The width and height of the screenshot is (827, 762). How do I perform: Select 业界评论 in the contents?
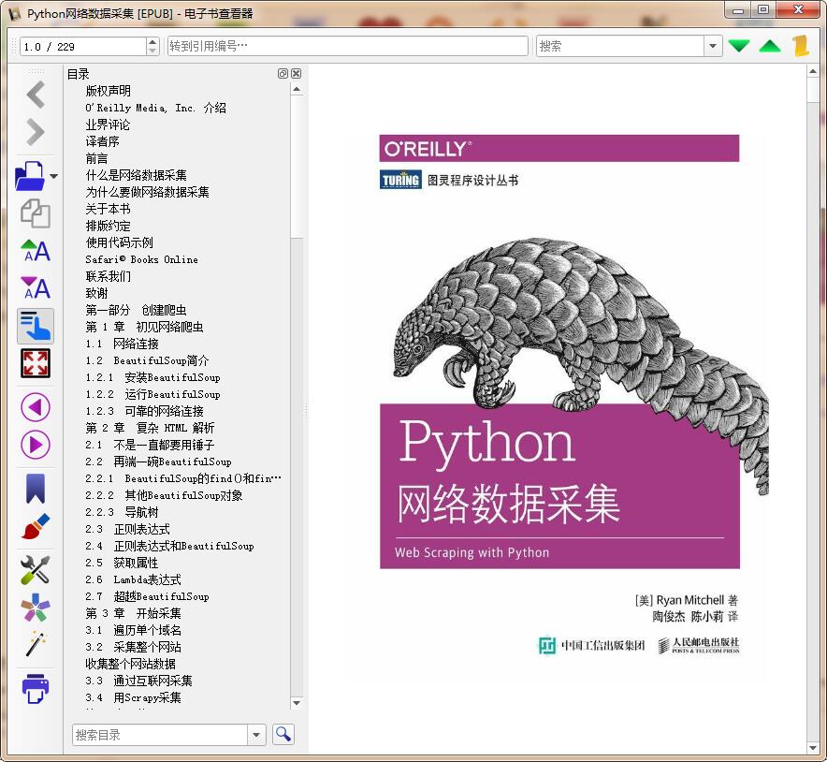coord(108,125)
